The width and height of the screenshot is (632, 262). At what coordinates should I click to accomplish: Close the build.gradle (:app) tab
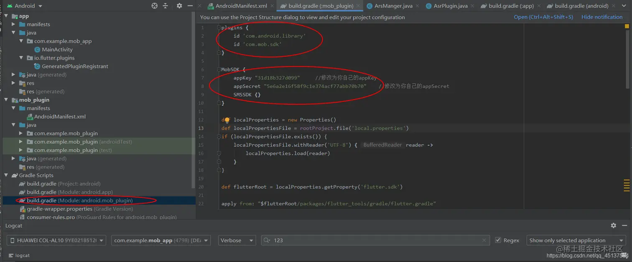click(x=540, y=6)
